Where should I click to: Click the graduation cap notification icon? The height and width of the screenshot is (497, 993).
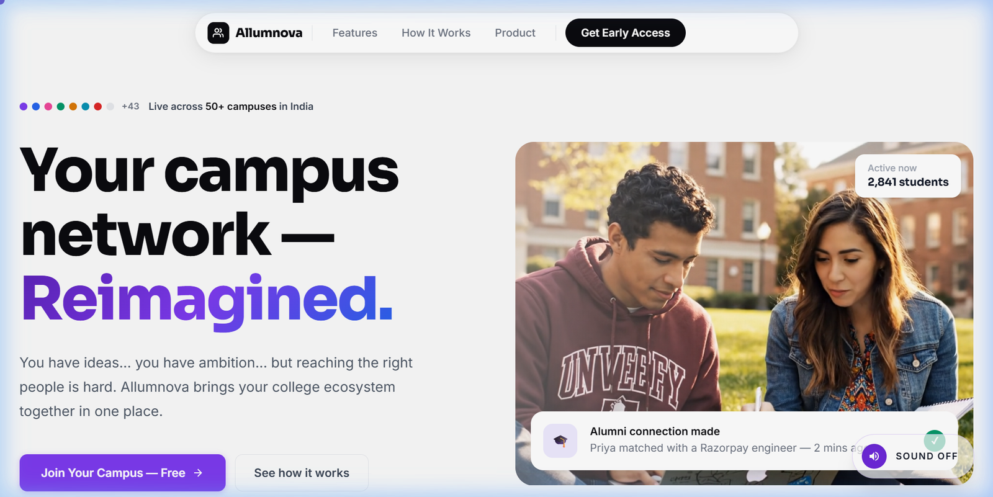tap(560, 441)
